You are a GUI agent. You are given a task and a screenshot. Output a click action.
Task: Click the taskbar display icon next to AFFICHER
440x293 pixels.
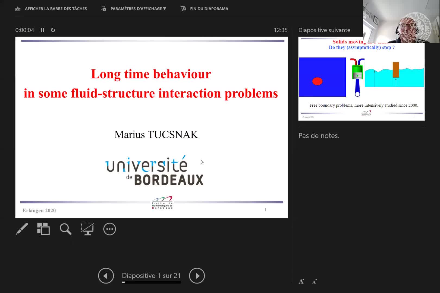18,8
